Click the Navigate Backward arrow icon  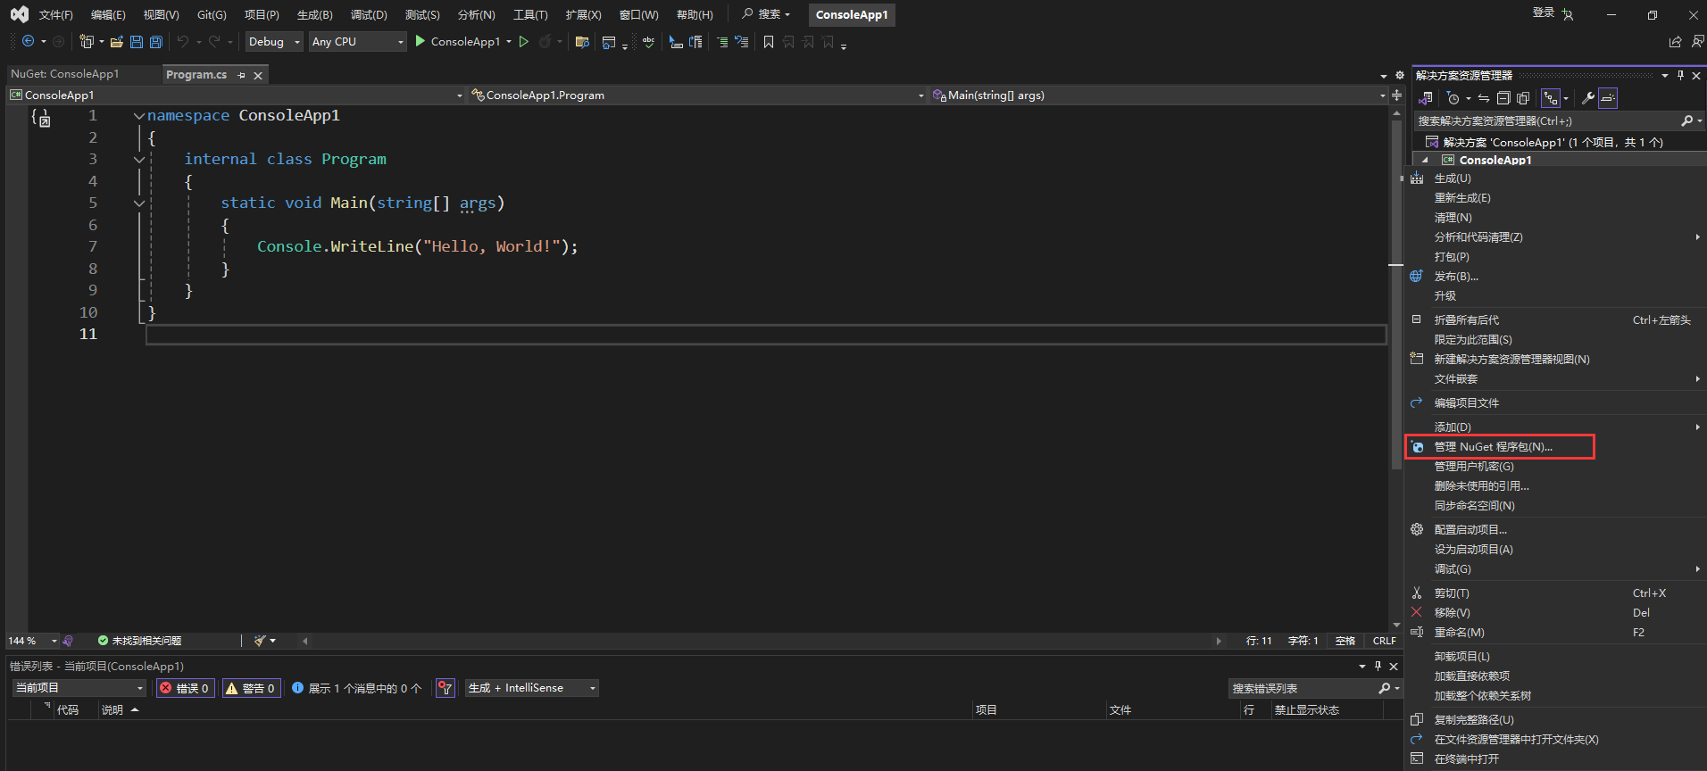28,41
